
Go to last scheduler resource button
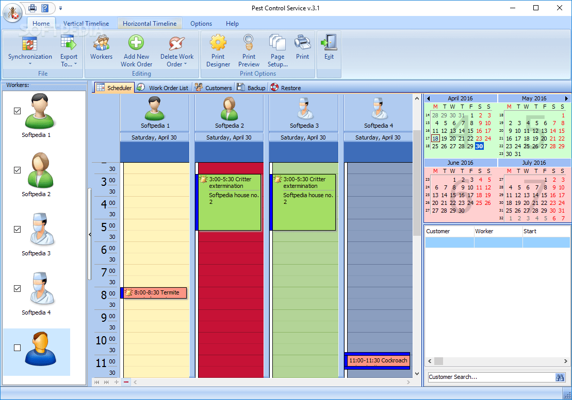(107, 382)
